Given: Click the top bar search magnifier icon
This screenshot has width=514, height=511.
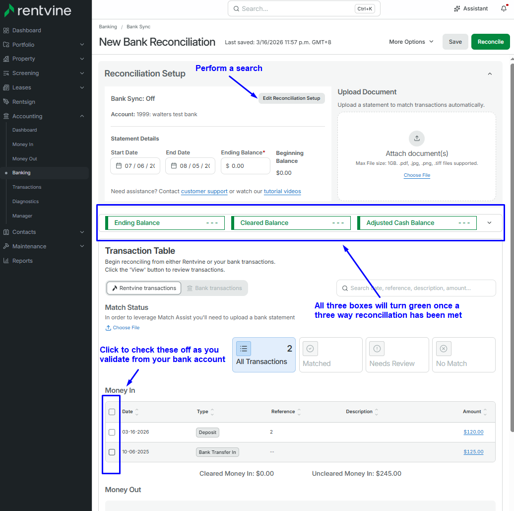Looking at the screenshot, I should pos(236,9).
